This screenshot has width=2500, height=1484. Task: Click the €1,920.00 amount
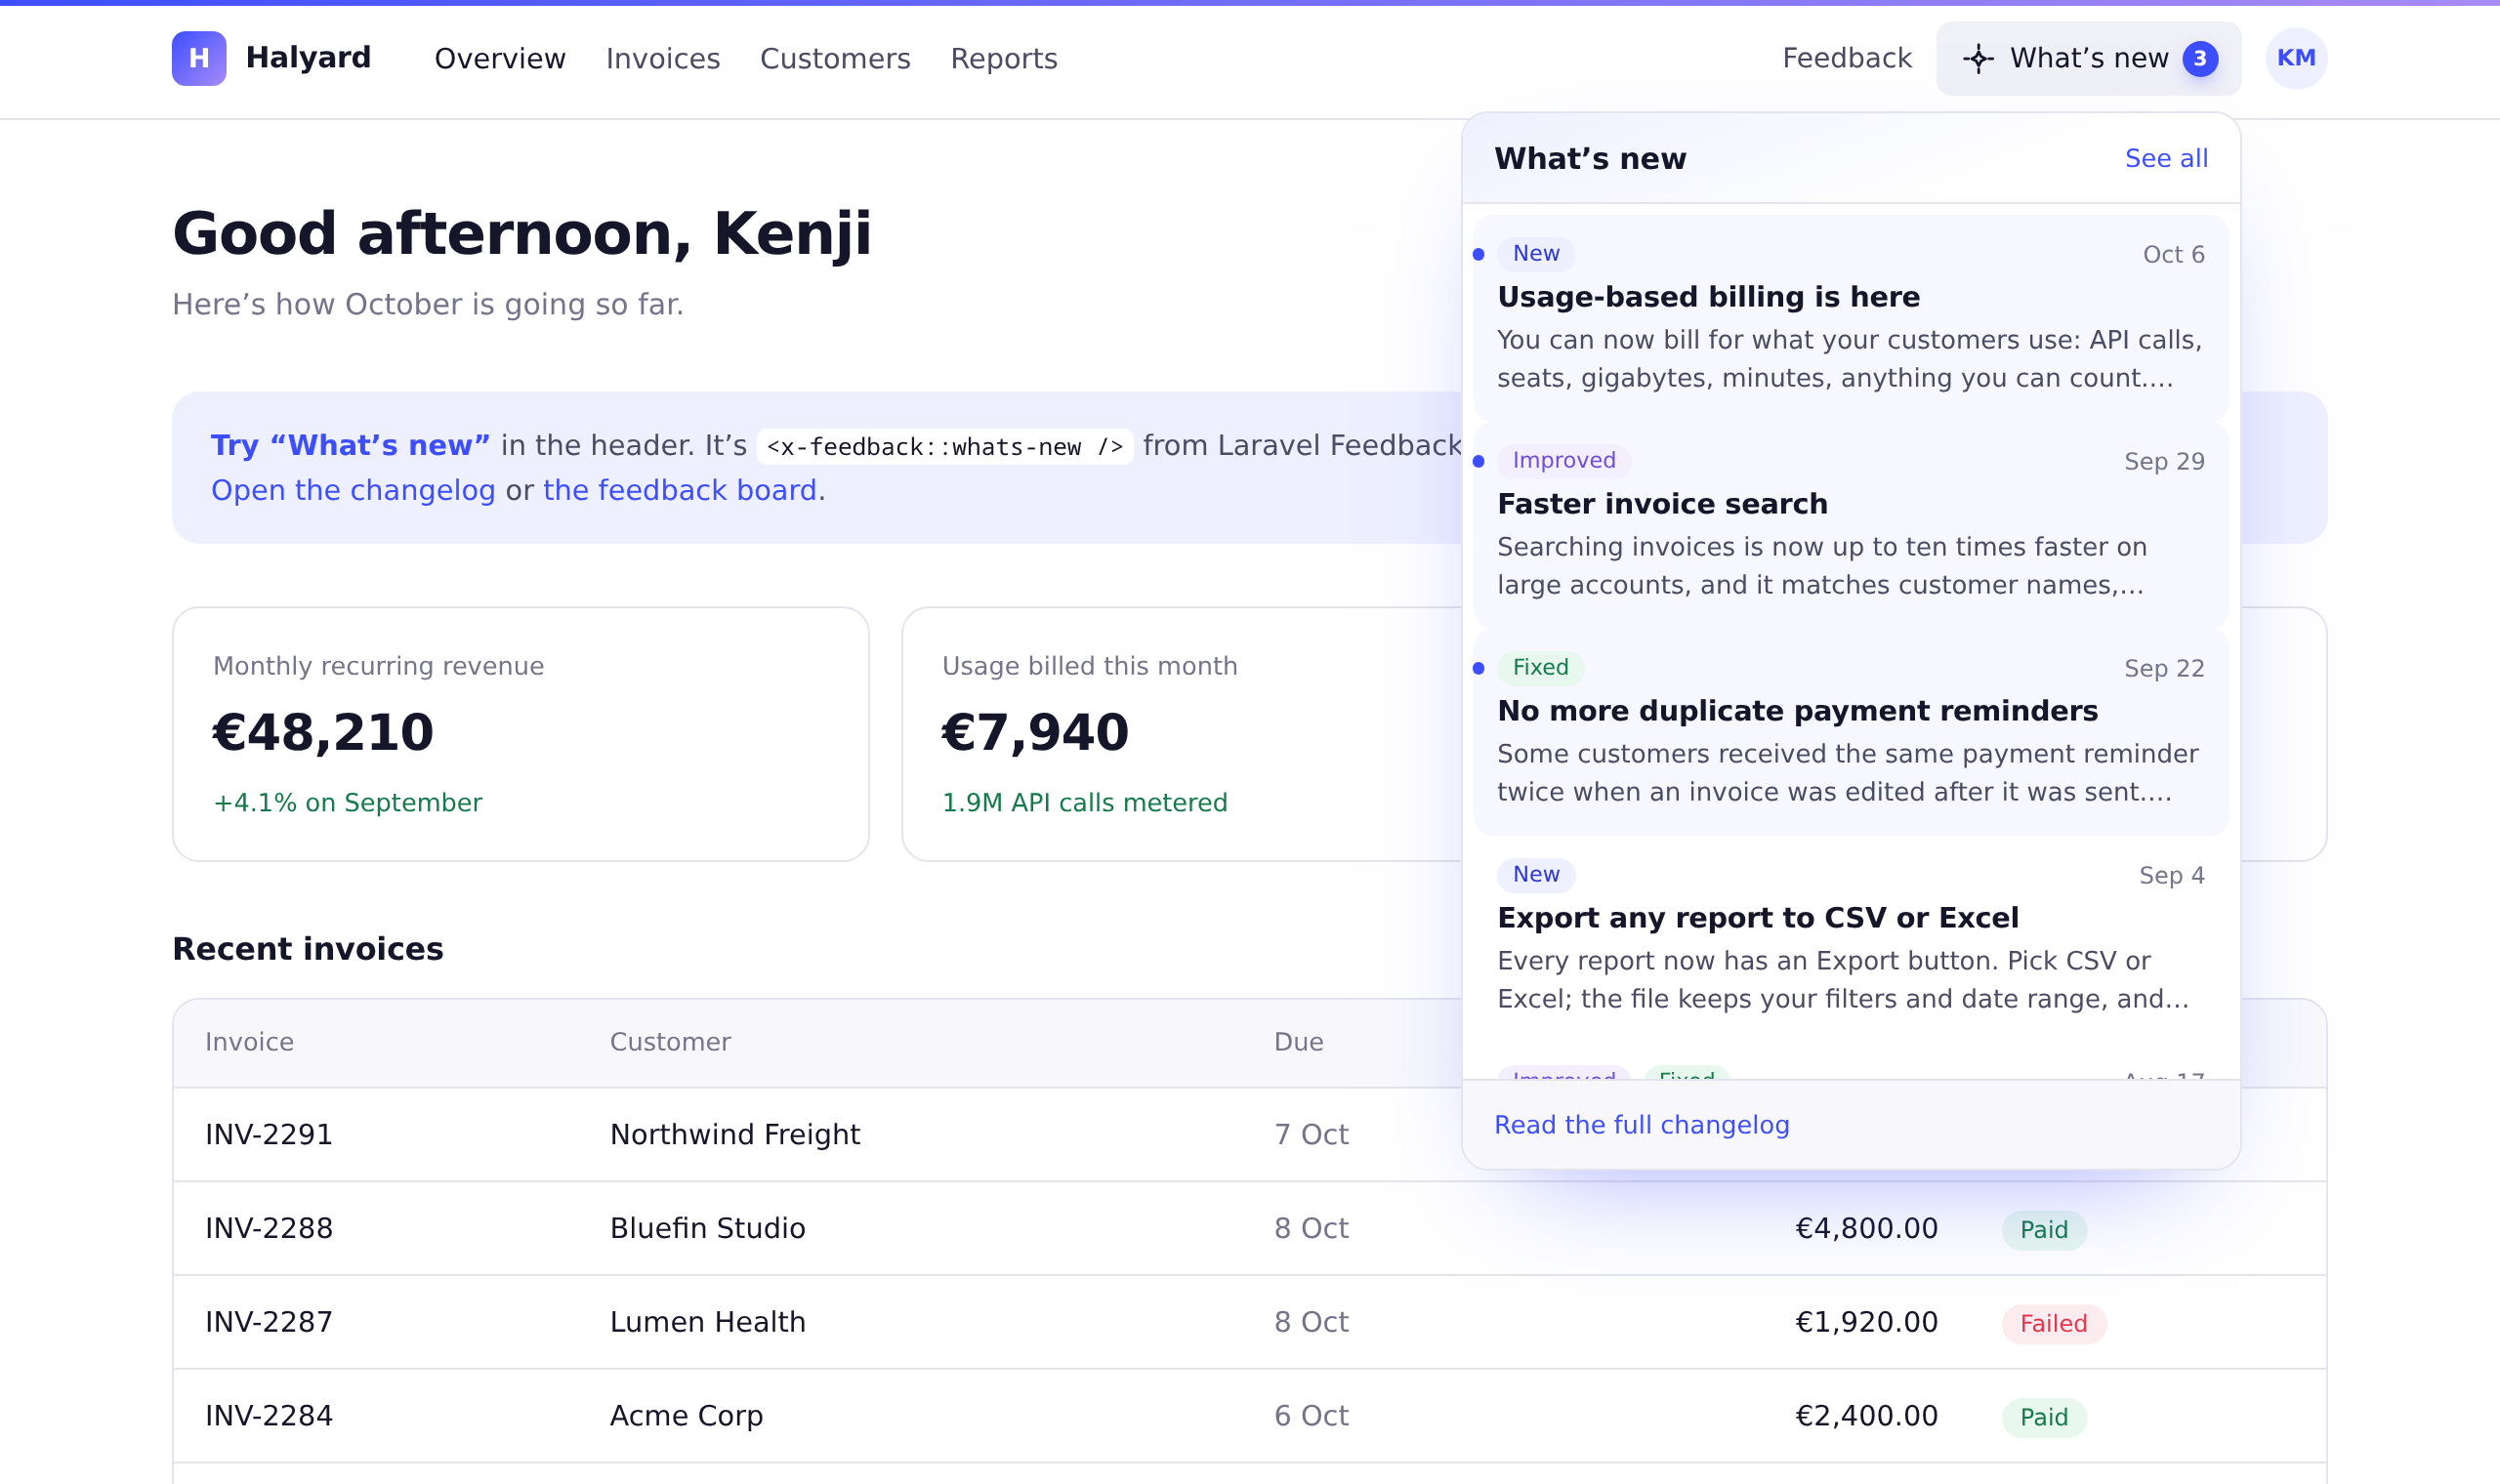tap(1866, 1323)
